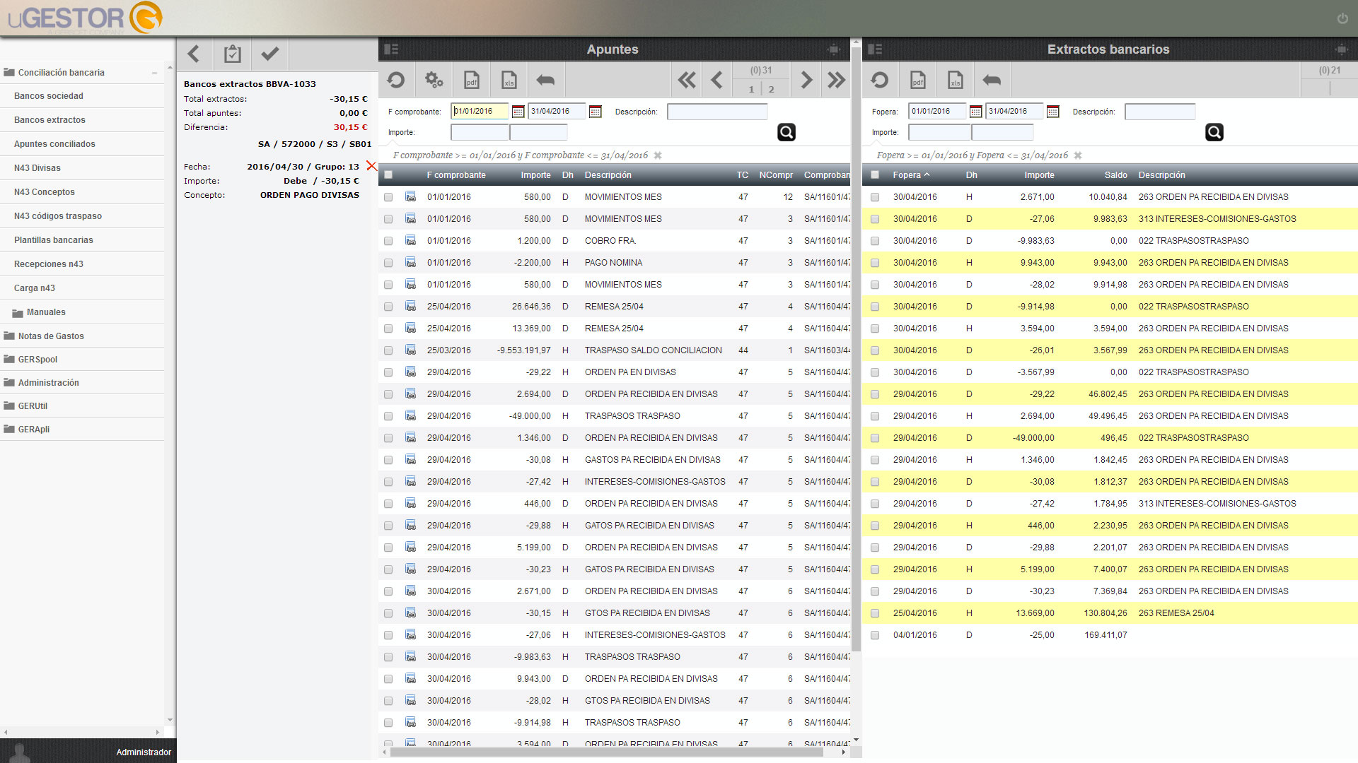Check the TRASPASO SALDO CONCILIACION row
Screen dimensions: 1358x763
pyautogui.click(x=388, y=350)
